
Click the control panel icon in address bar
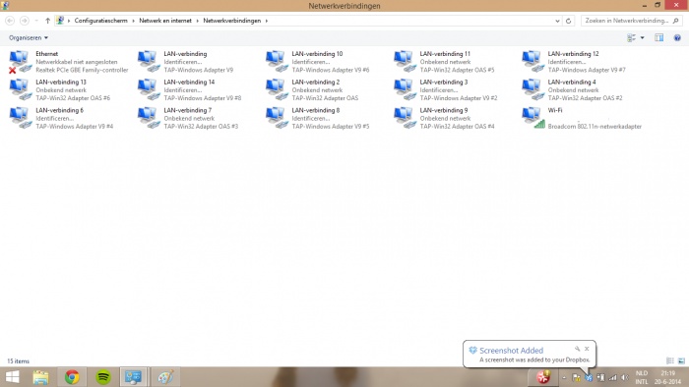pyautogui.click(x=60, y=21)
